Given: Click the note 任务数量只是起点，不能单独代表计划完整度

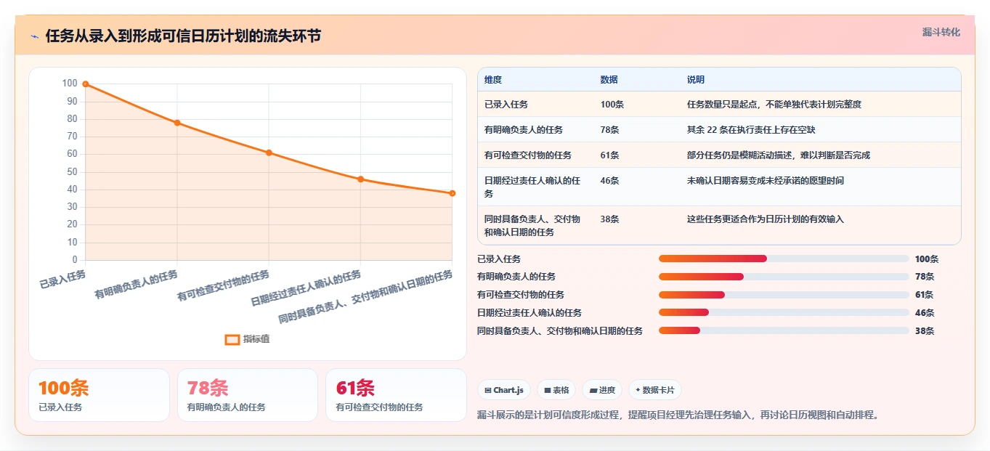Looking at the screenshot, I should 774,105.
